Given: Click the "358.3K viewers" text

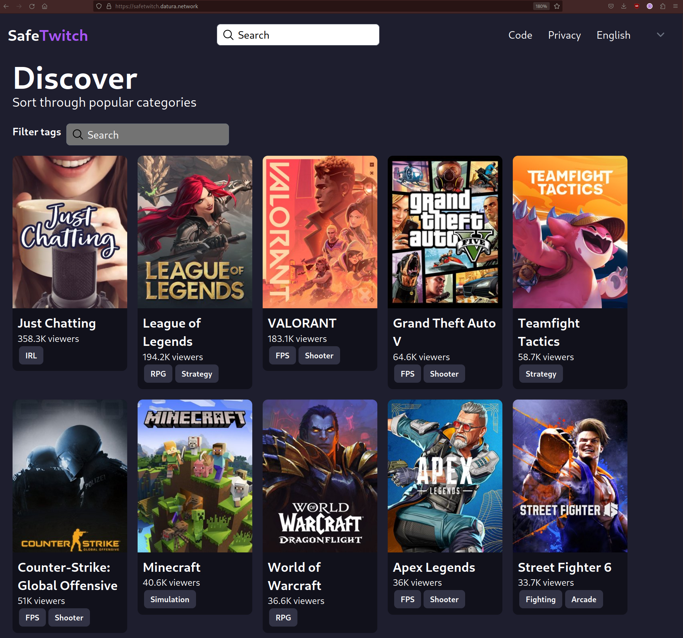Looking at the screenshot, I should tap(48, 339).
